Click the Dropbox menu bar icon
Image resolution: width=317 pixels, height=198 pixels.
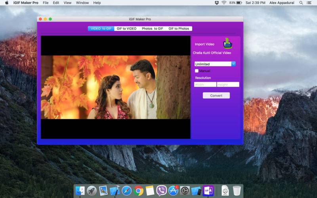217,3
